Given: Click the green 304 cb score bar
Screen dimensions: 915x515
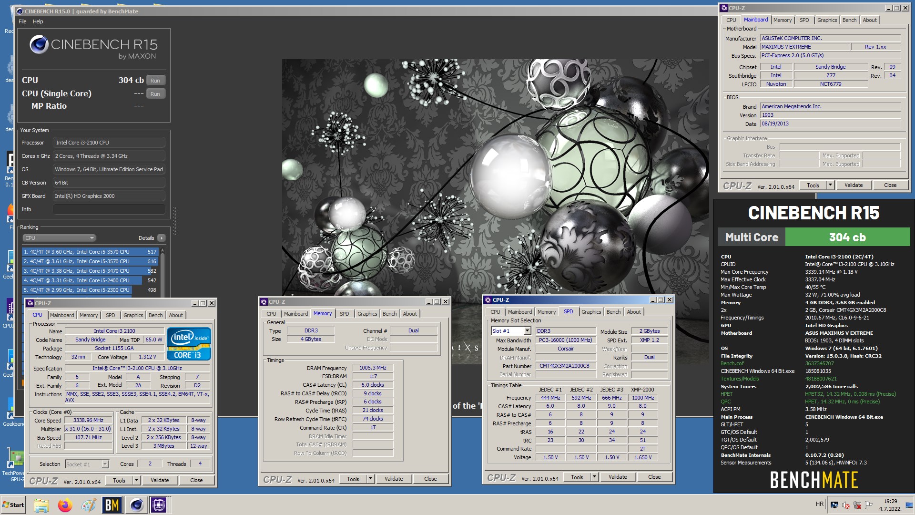Looking at the screenshot, I should pyautogui.click(x=847, y=237).
